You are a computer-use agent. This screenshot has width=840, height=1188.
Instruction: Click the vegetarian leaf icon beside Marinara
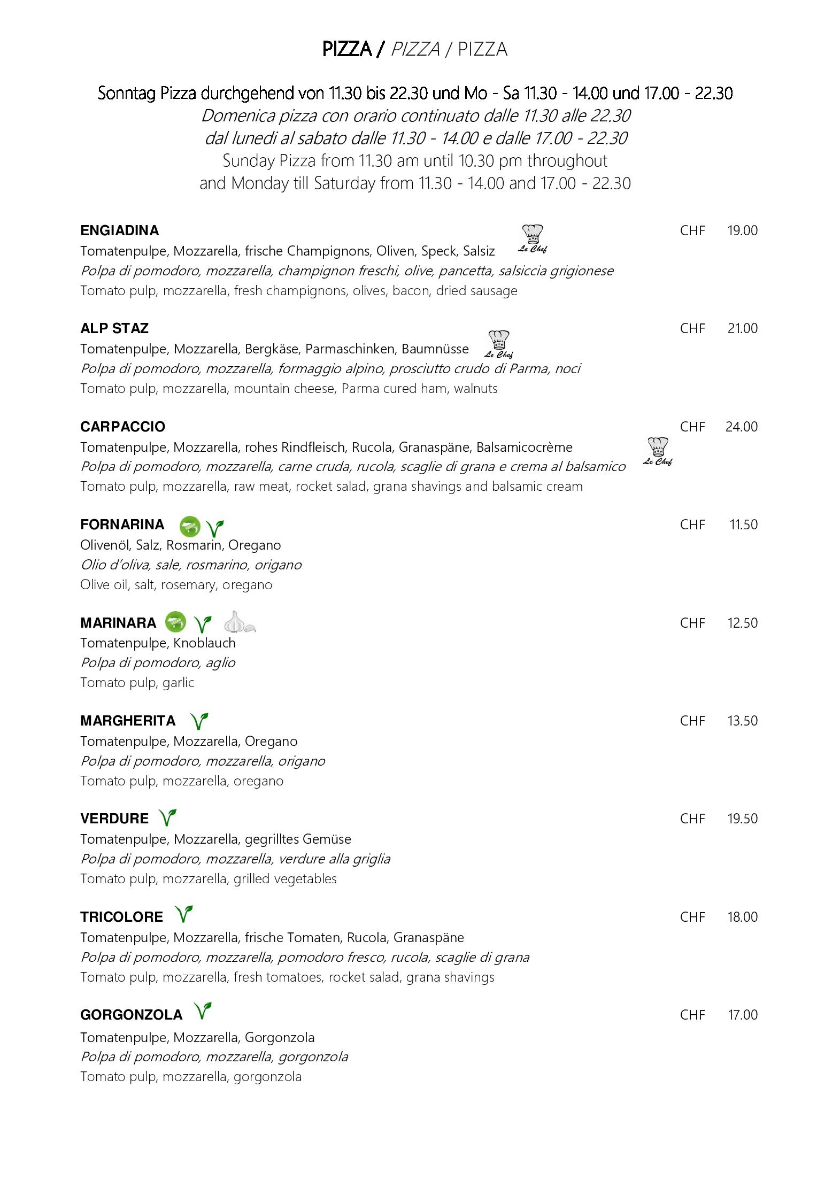click(x=203, y=624)
